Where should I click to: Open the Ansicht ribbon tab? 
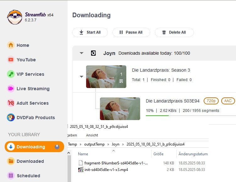[x=92, y=135]
